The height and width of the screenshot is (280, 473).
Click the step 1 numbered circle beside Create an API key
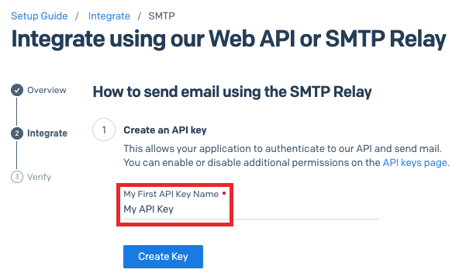104,130
